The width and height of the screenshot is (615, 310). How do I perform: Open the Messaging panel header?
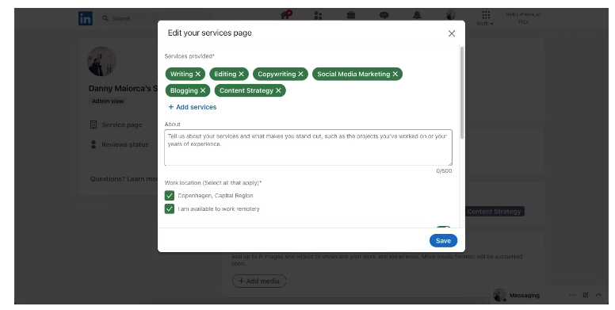pos(524,295)
